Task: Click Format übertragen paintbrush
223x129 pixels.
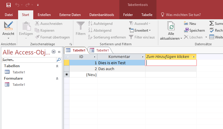Action: [x=52, y=37]
